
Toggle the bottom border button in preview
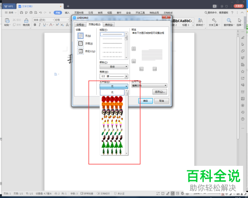[x=134, y=61]
